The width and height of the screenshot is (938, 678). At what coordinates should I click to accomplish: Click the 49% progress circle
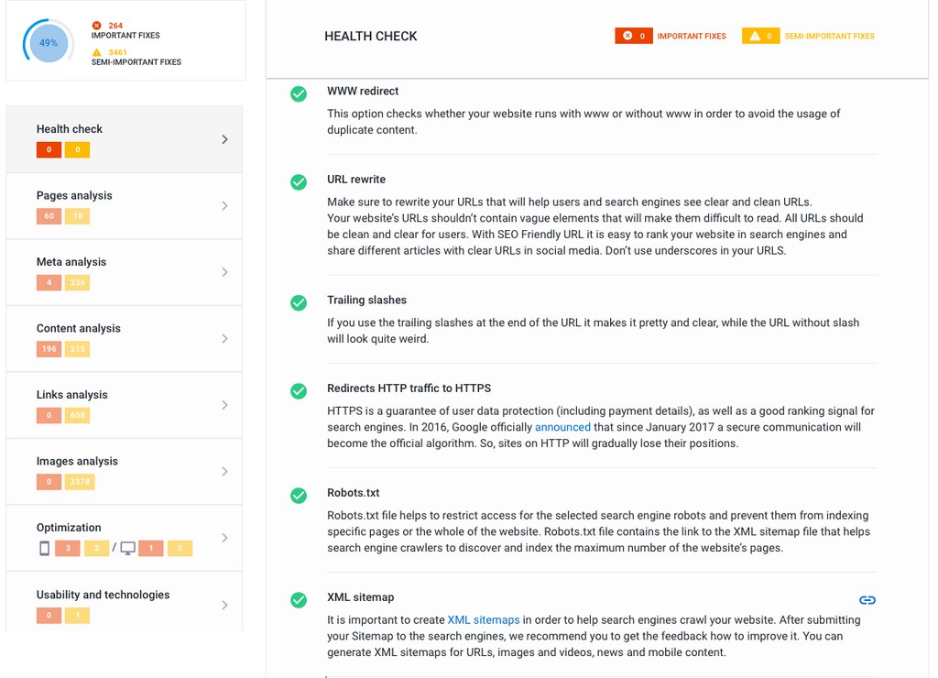pyautogui.click(x=46, y=42)
